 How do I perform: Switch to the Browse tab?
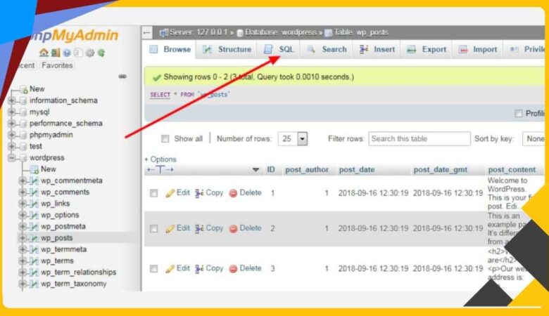170,50
